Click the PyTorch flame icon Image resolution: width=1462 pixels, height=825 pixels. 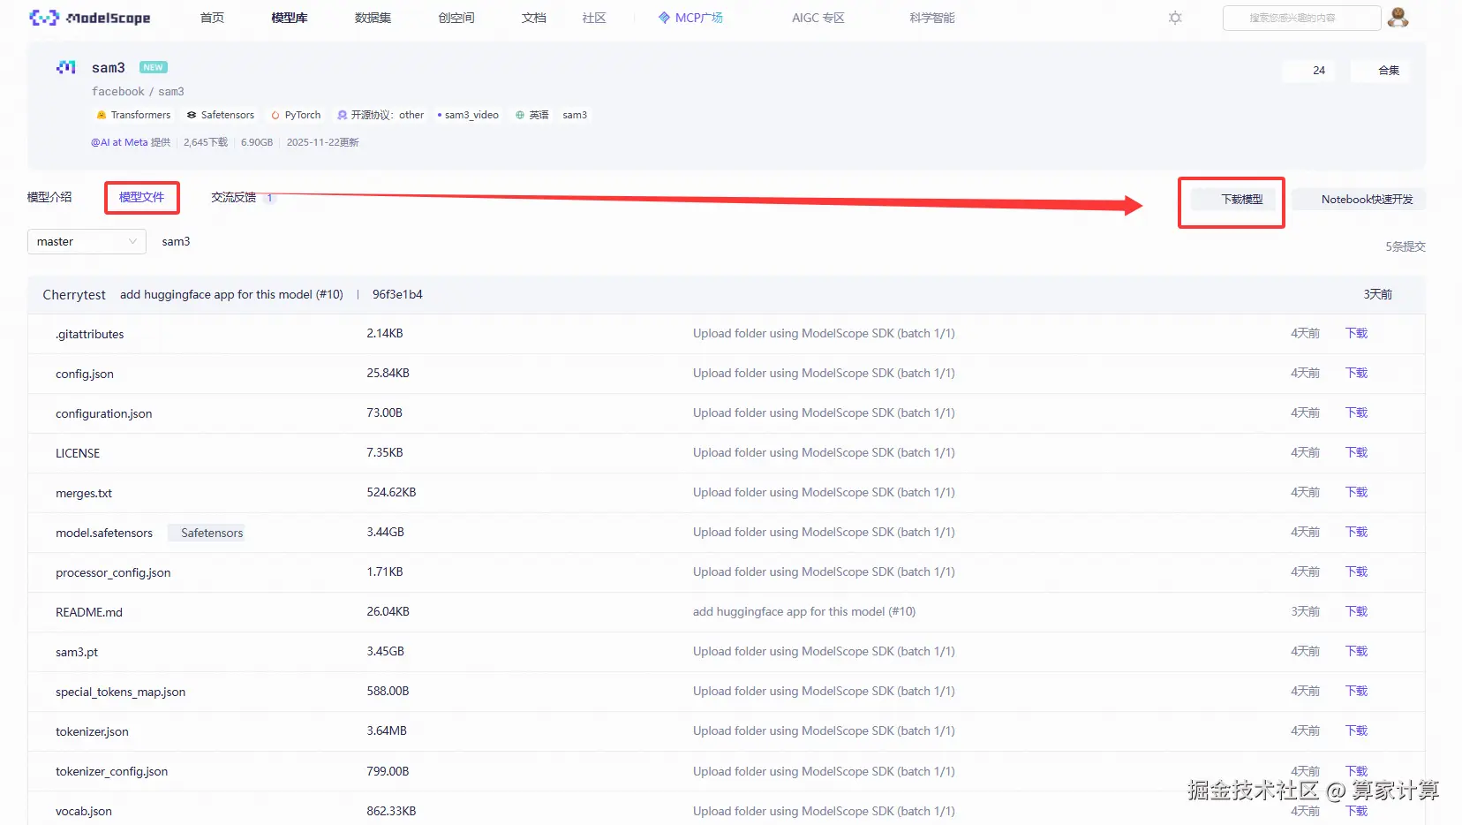(x=275, y=115)
